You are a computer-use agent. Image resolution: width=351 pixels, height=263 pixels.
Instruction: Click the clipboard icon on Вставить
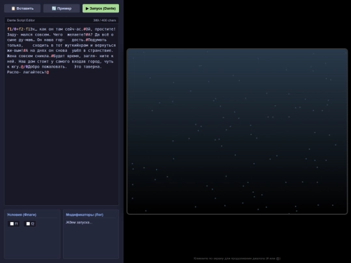13,8
